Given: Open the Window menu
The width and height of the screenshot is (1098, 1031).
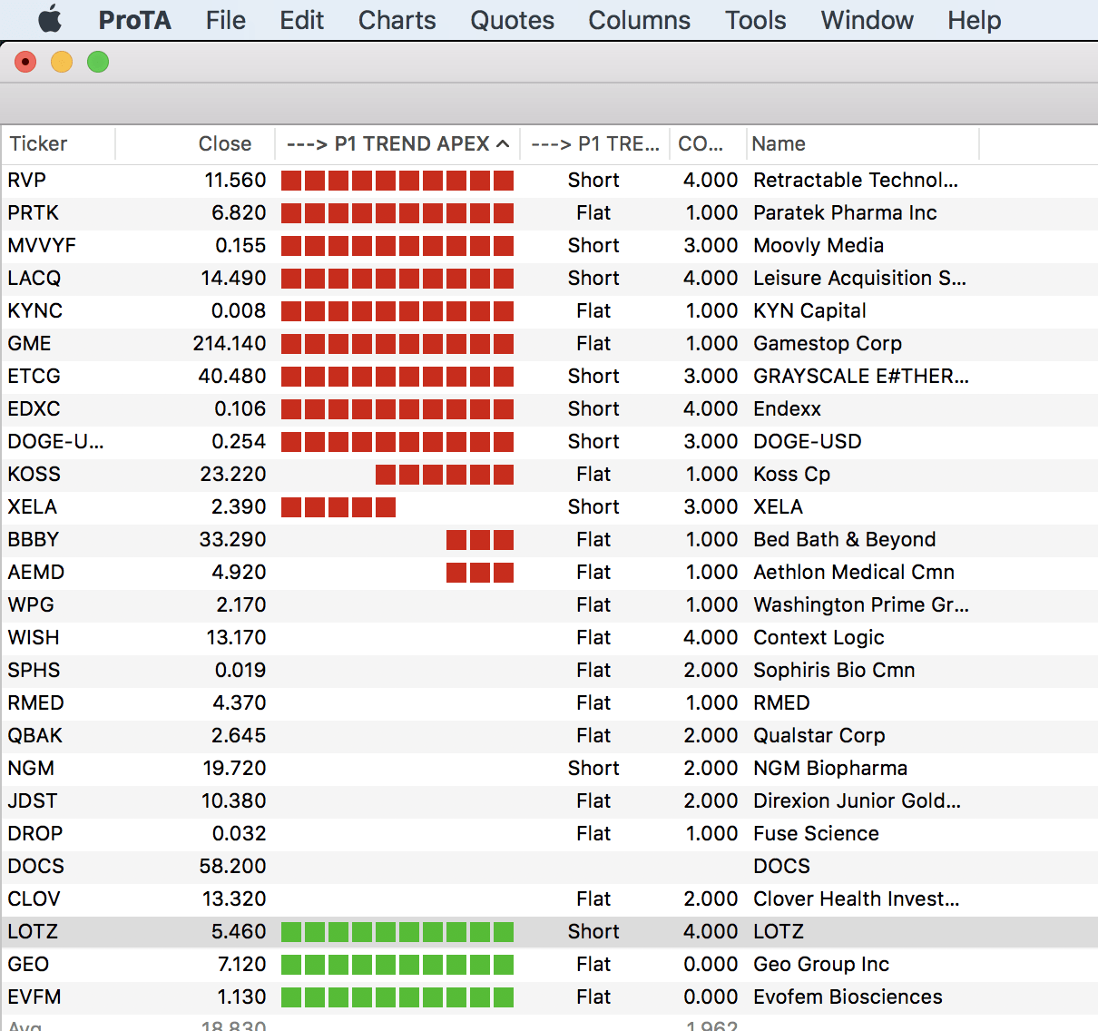Looking at the screenshot, I should (x=867, y=20).
